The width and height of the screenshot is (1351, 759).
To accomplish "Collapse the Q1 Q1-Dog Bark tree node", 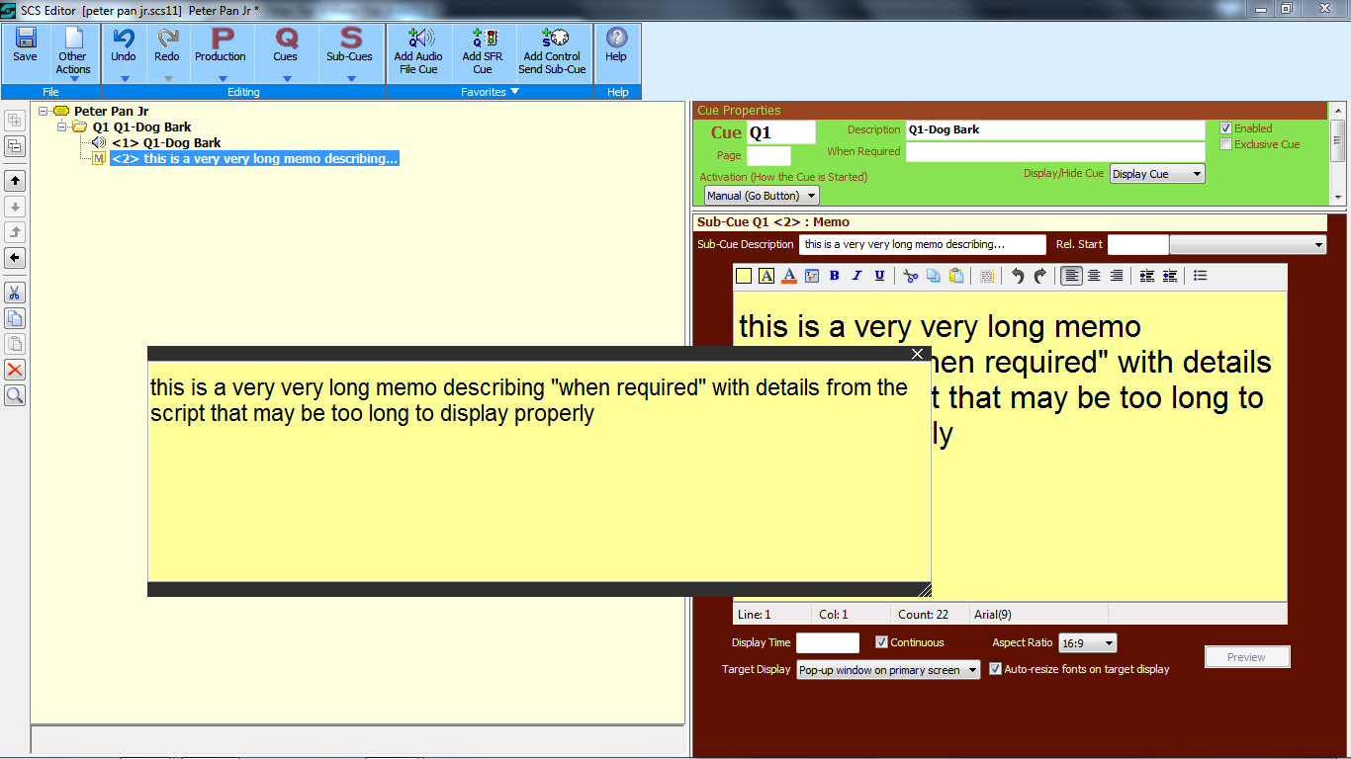I will coord(62,127).
